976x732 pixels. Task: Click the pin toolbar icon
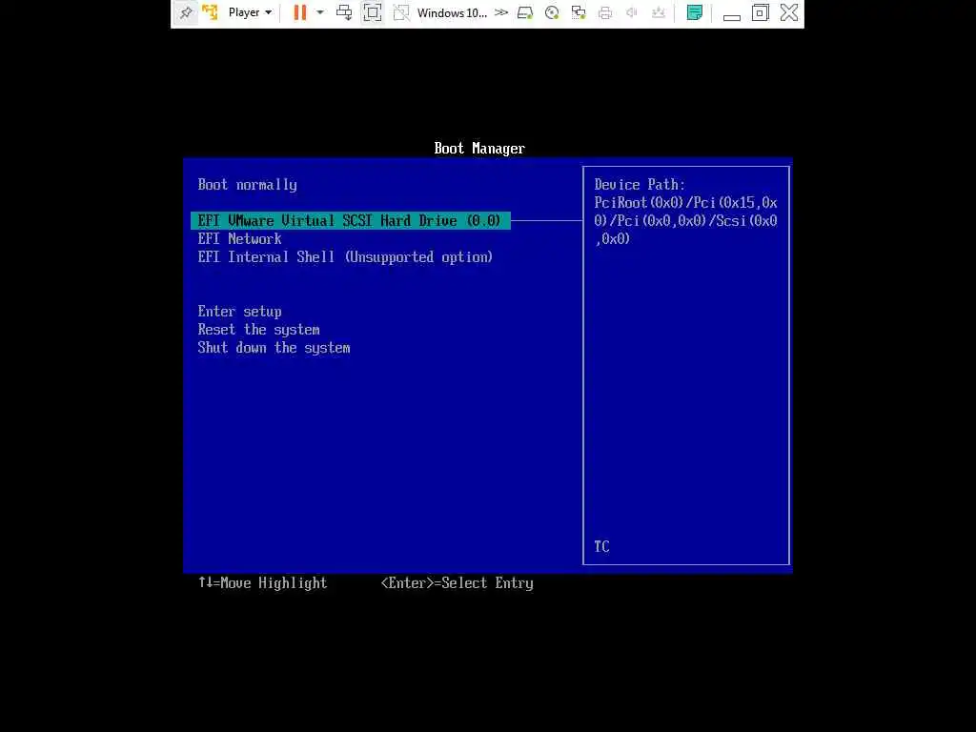186,12
